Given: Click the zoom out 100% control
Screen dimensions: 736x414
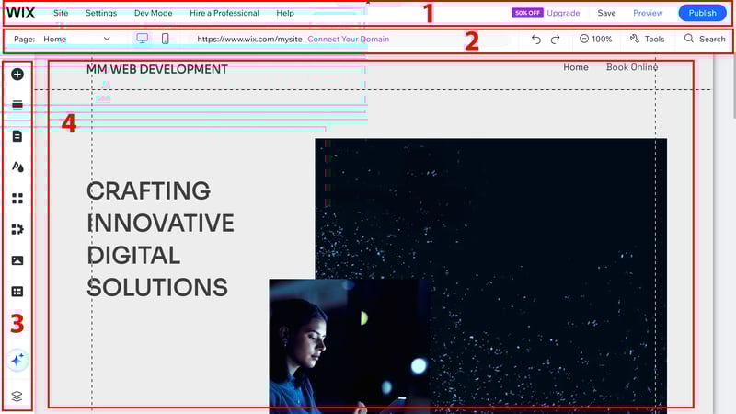Looking at the screenshot, I should [x=595, y=39].
